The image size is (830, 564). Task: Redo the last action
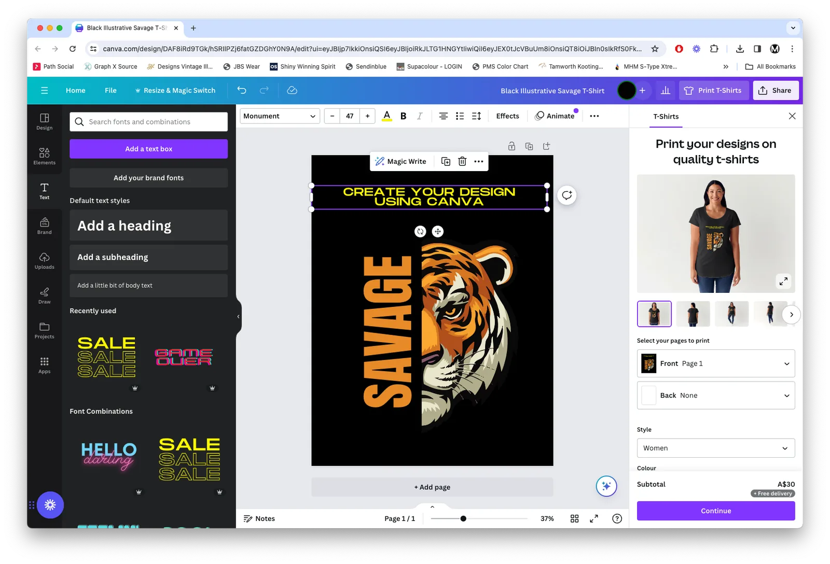click(264, 90)
